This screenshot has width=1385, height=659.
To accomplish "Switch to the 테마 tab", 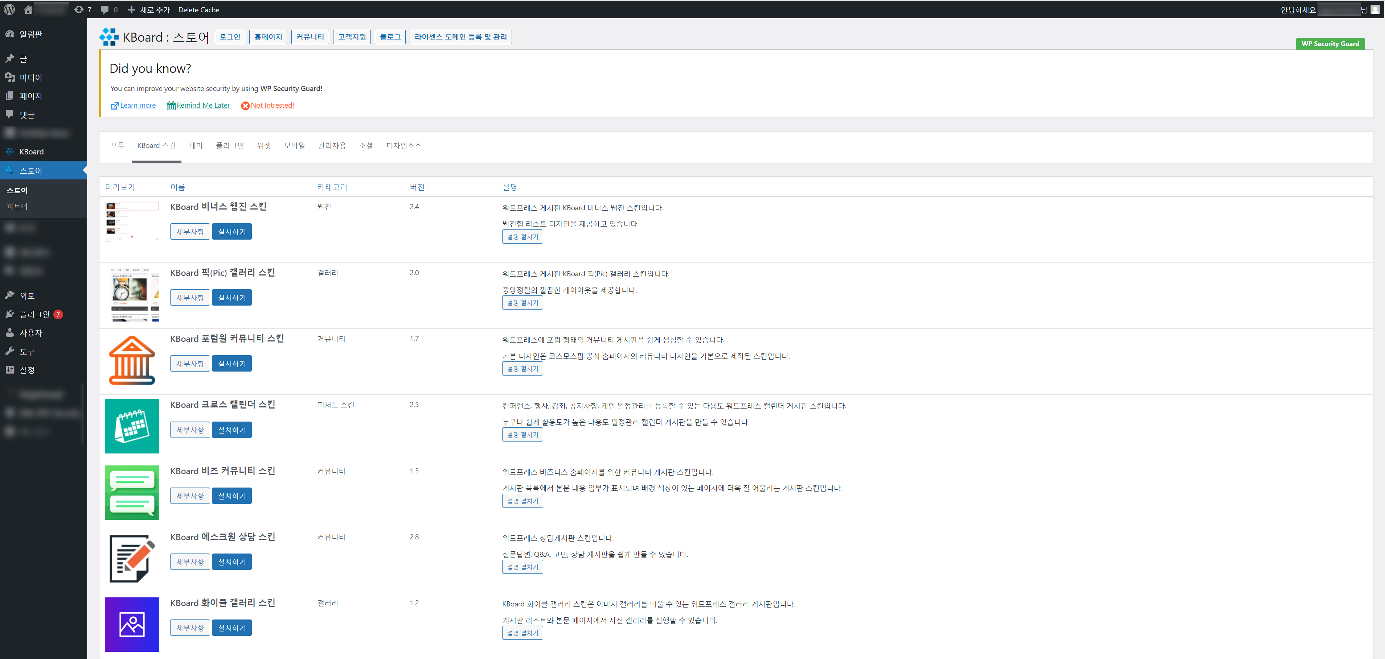I will point(196,146).
